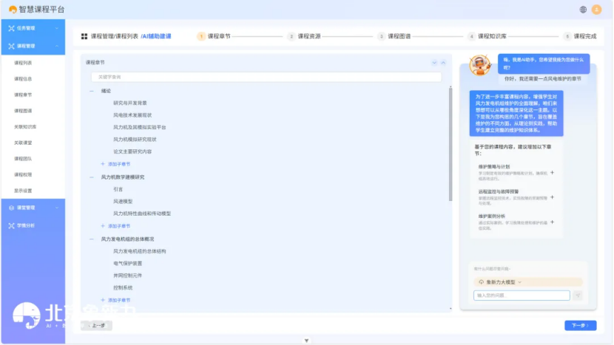
Task: Collapse the 绪论 chapter node
Action: (x=92, y=91)
